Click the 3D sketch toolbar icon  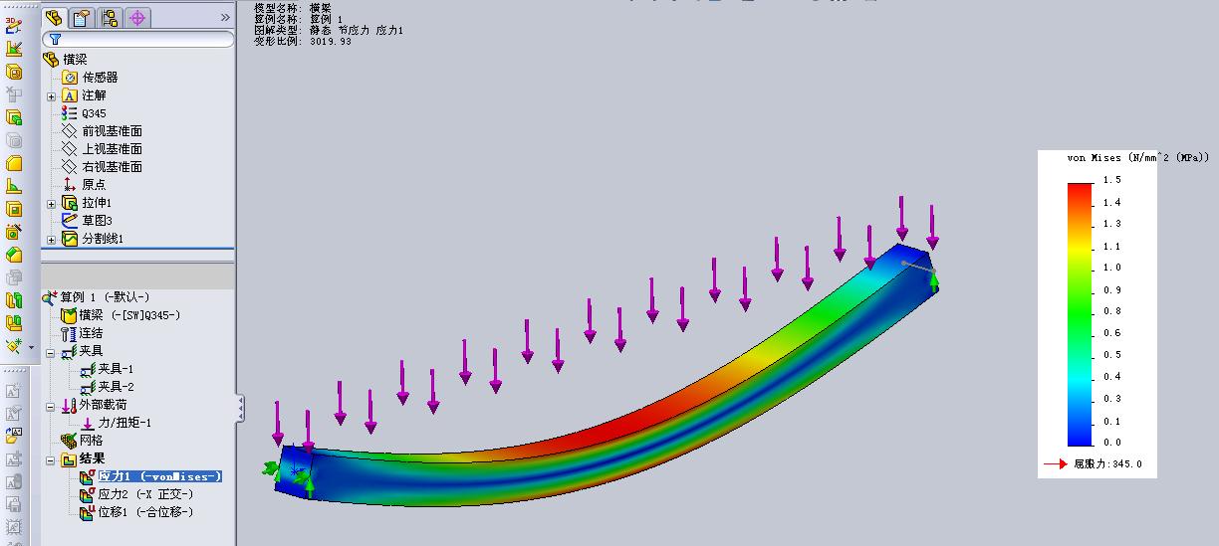[x=14, y=26]
